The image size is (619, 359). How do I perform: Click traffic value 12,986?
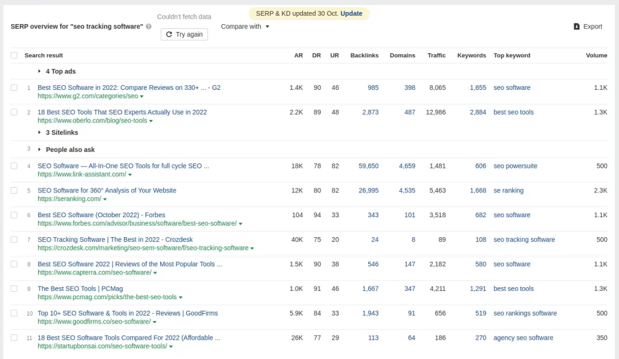tap(436, 112)
